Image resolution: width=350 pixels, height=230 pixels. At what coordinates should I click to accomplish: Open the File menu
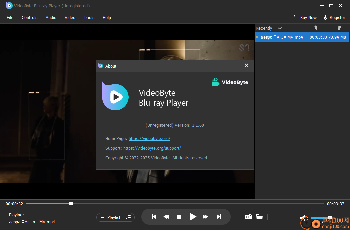click(10, 17)
